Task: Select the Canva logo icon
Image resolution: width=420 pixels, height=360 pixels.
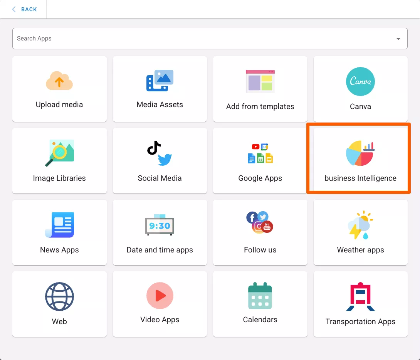Action: tap(360, 81)
